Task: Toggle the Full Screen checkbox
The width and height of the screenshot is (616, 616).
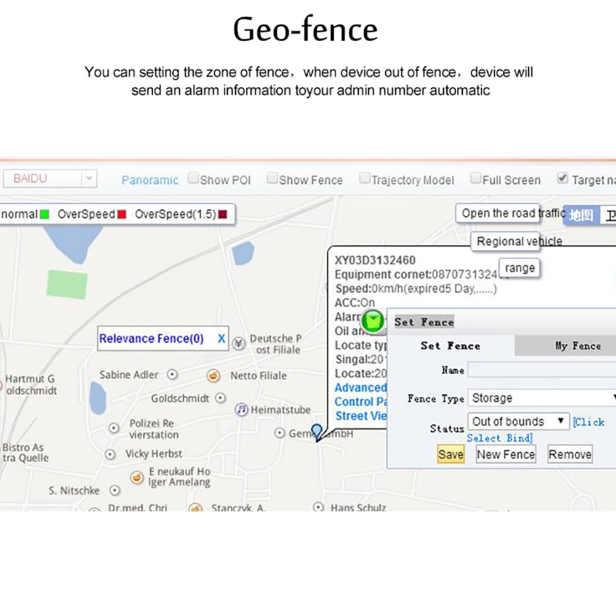Action: coord(476,178)
